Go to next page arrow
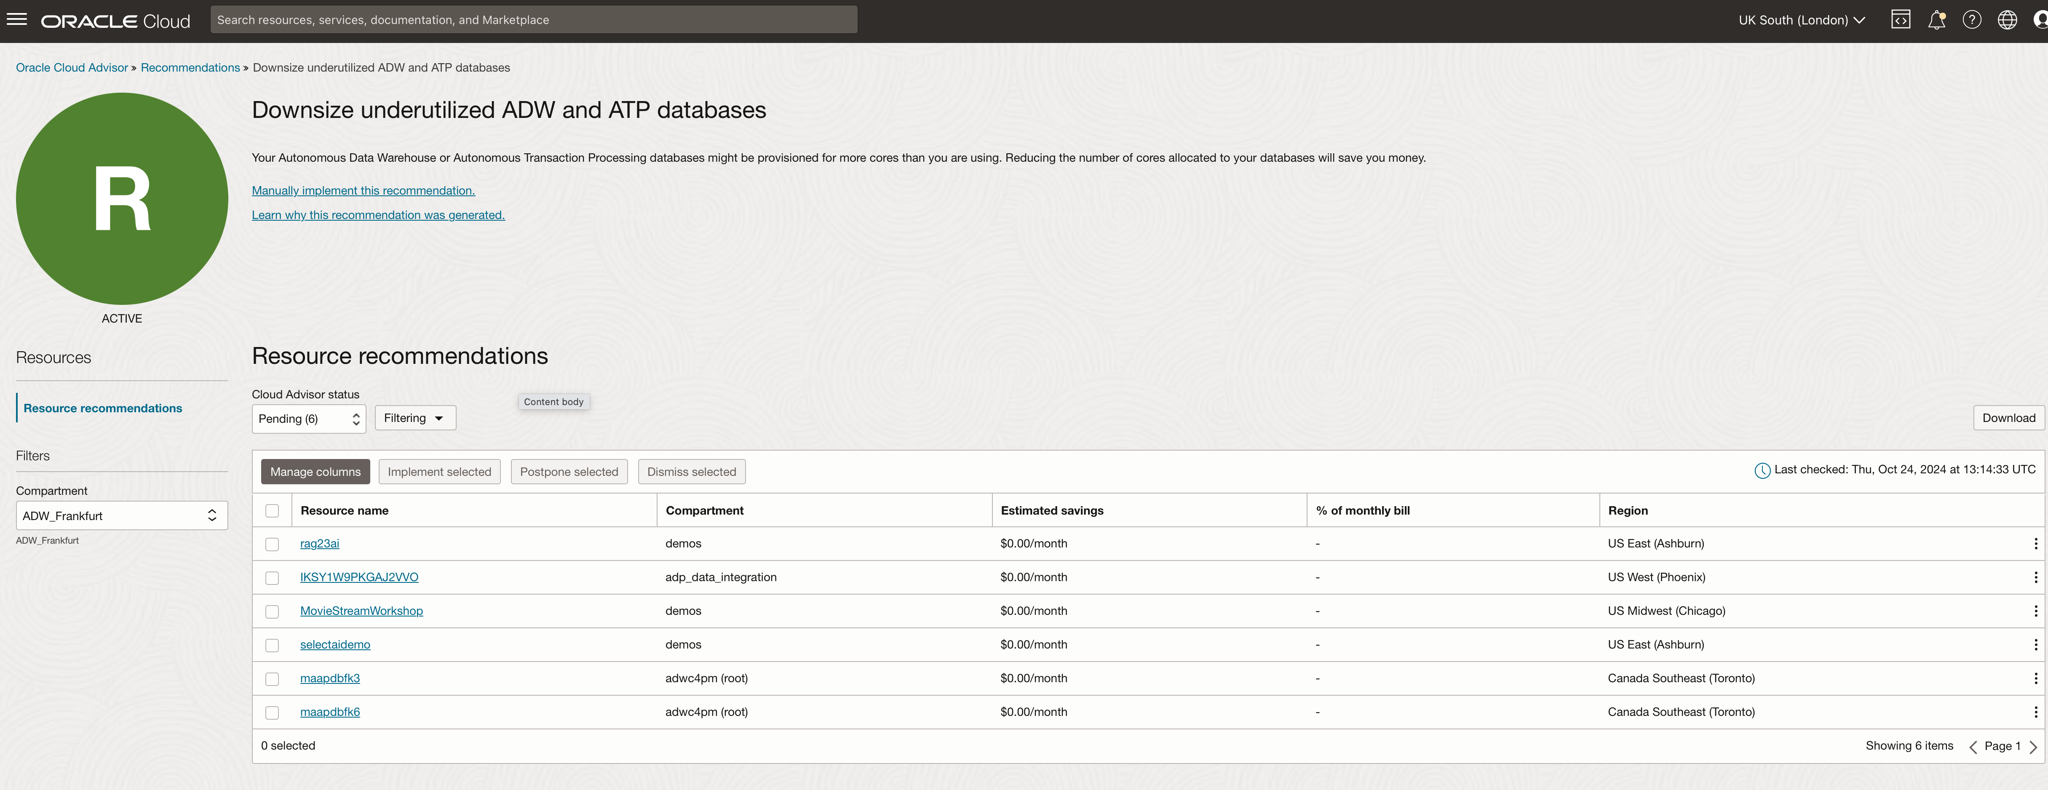The image size is (2048, 790). coord(2033,746)
